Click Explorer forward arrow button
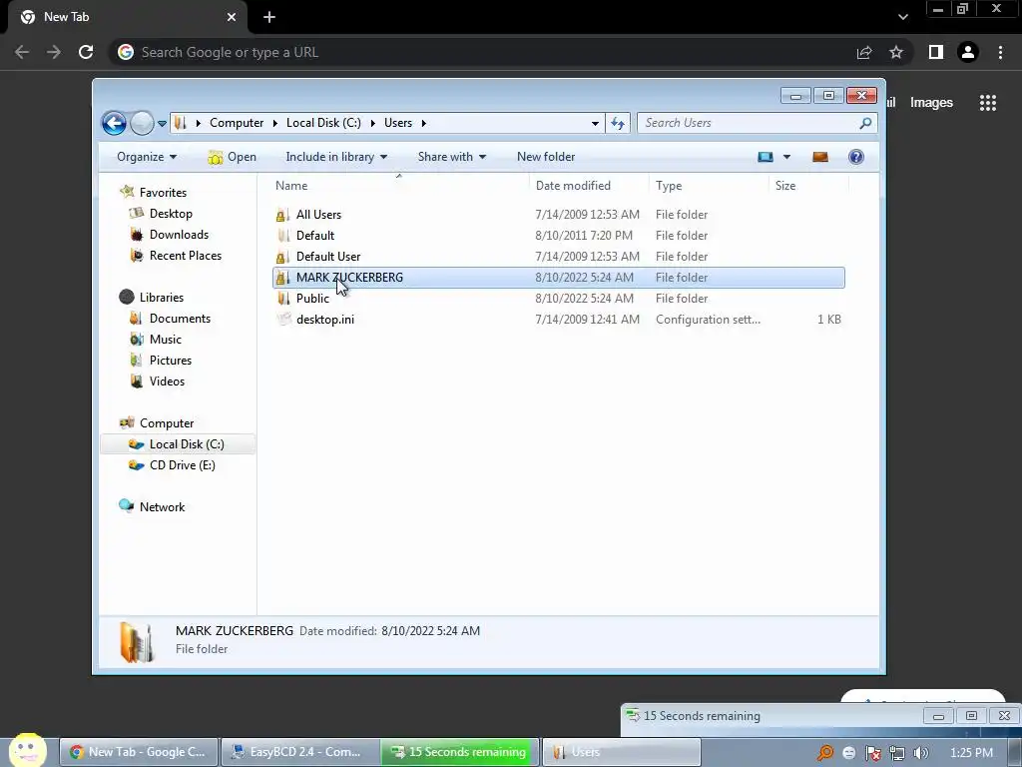 click(142, 123)
